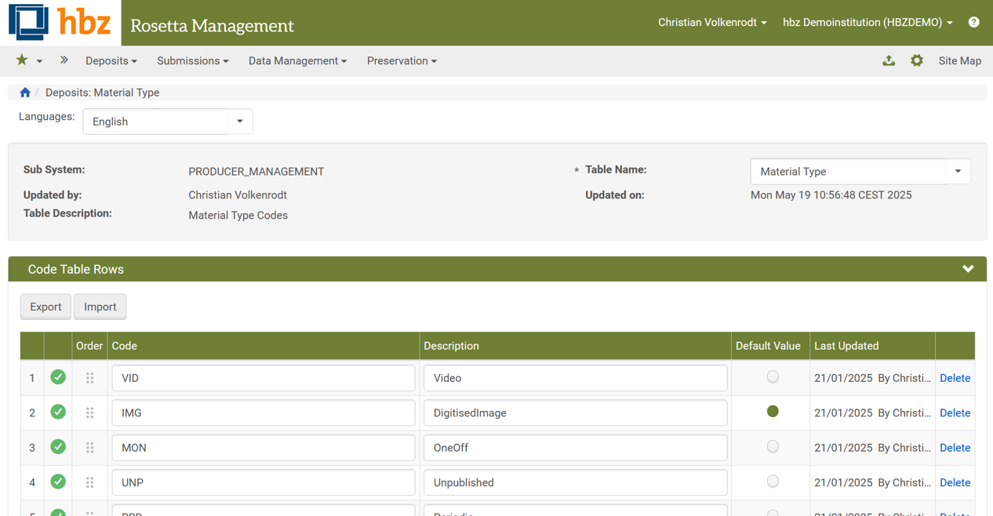Click the drag handle icon beside IMG
993x516 pixels.
[89, 412]
